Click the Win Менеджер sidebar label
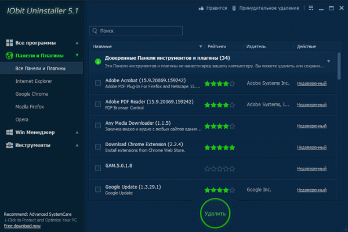The image size is (348, 232). click(35, 132)
